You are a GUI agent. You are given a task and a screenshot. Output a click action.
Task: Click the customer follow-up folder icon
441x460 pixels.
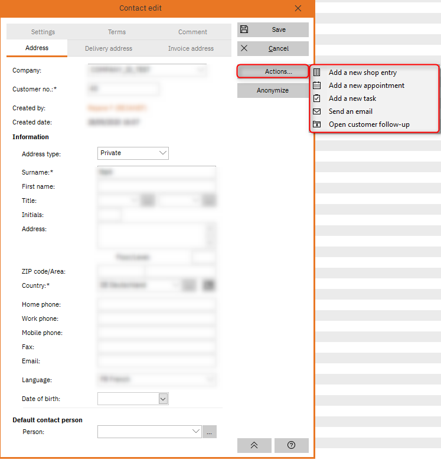click(316, 124)
